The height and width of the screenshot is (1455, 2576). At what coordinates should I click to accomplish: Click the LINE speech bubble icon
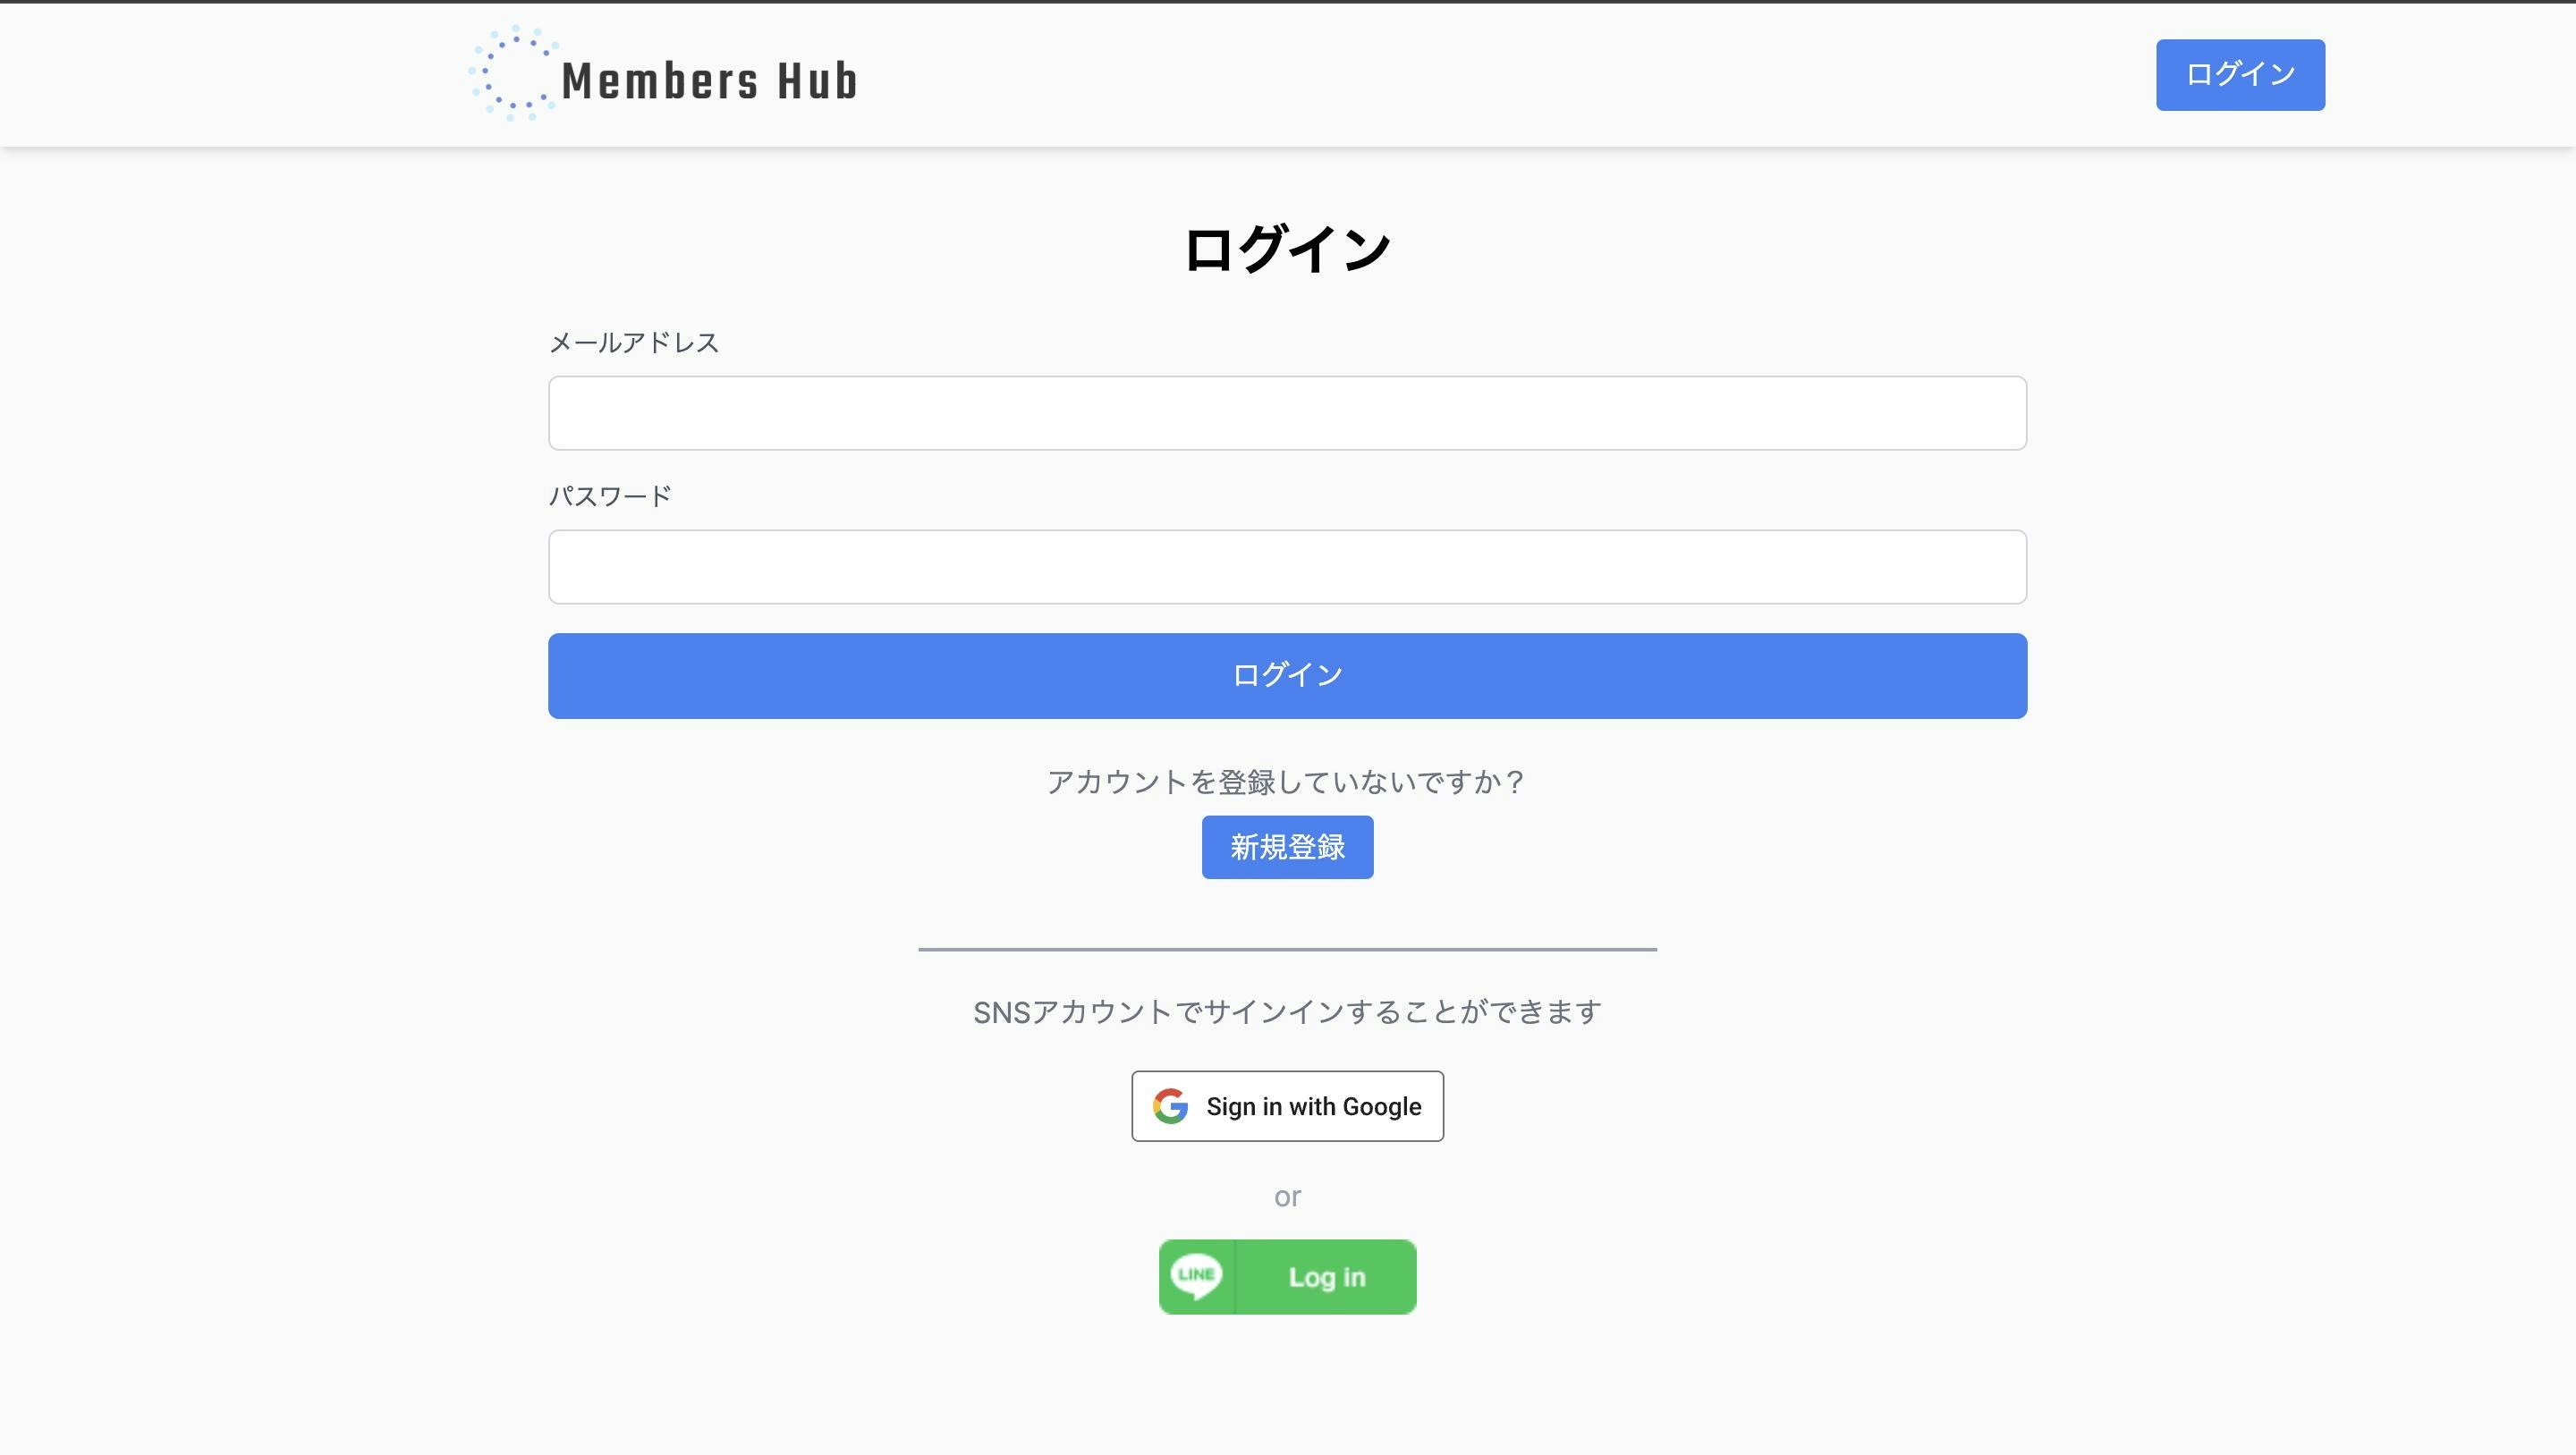tap(1196, 1276)
